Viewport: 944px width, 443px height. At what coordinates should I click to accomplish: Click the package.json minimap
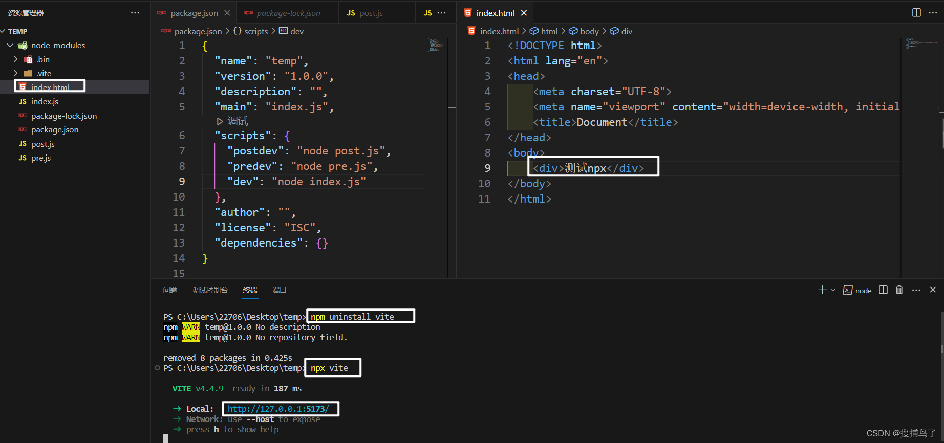436,45
